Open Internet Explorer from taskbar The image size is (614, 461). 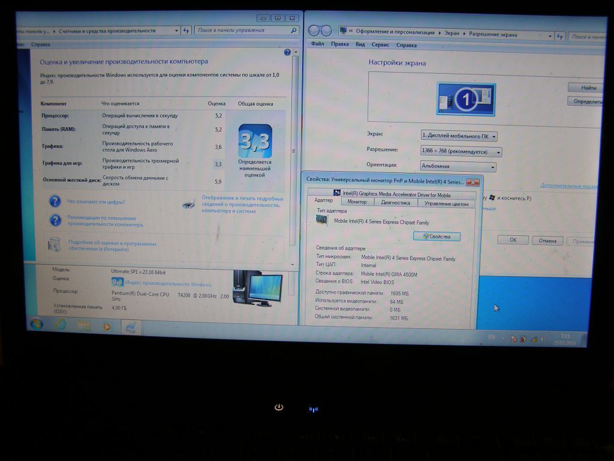pyautogui.click(x=61, y=325)
